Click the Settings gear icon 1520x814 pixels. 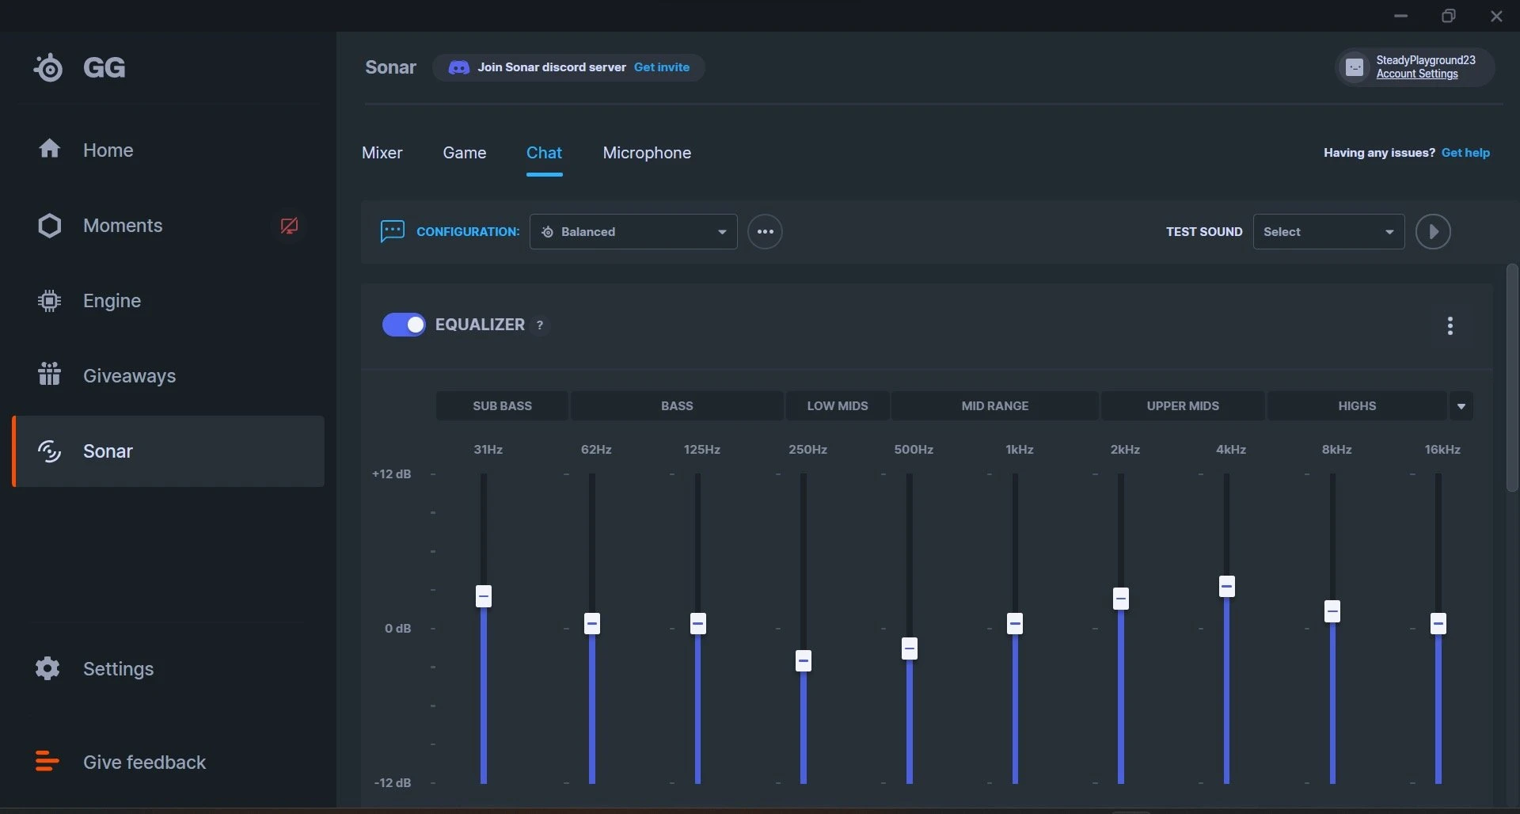(x=47, y=668)
